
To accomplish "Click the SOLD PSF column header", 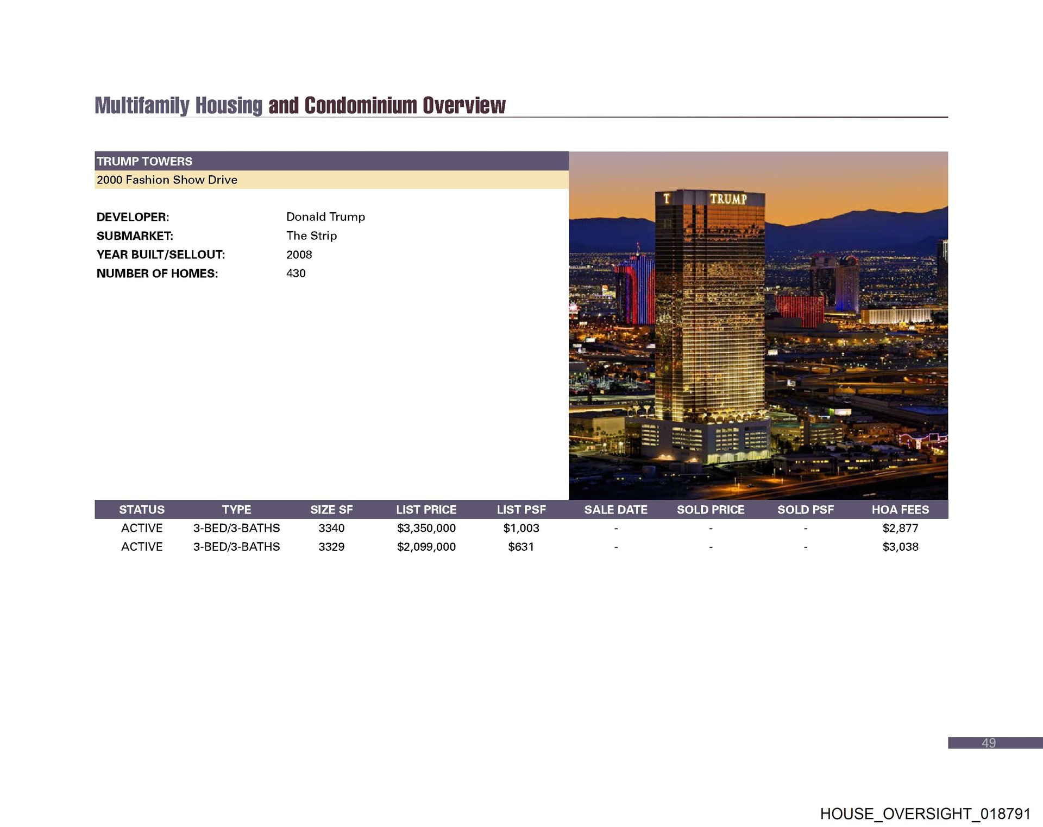I will [805, 510].
